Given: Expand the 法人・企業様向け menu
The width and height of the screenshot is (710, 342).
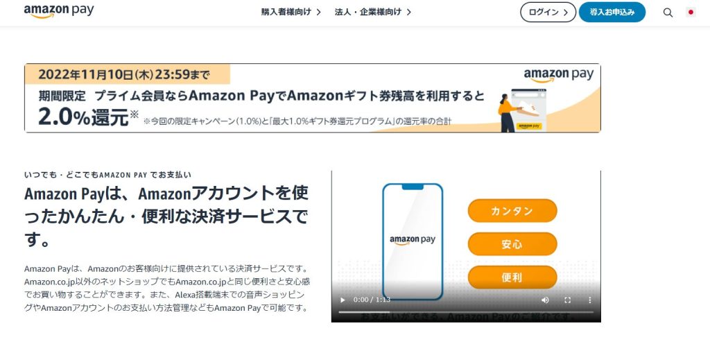Looking at the screenshot, I should (x=373, y=12).
